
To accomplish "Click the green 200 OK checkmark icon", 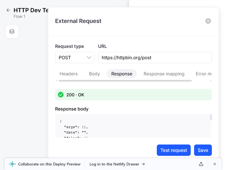I will pyautogui.click(x=61, y=95).
